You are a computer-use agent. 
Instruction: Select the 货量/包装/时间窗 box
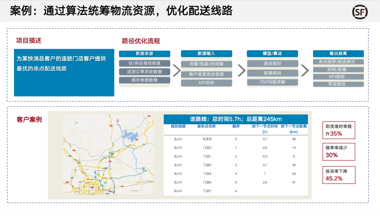[x=207, y=64]
